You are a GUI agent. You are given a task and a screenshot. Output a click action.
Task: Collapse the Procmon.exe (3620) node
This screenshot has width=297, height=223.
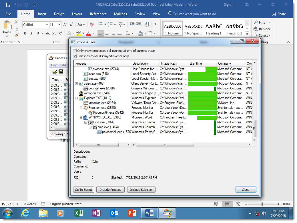click(x=81, y=108)
